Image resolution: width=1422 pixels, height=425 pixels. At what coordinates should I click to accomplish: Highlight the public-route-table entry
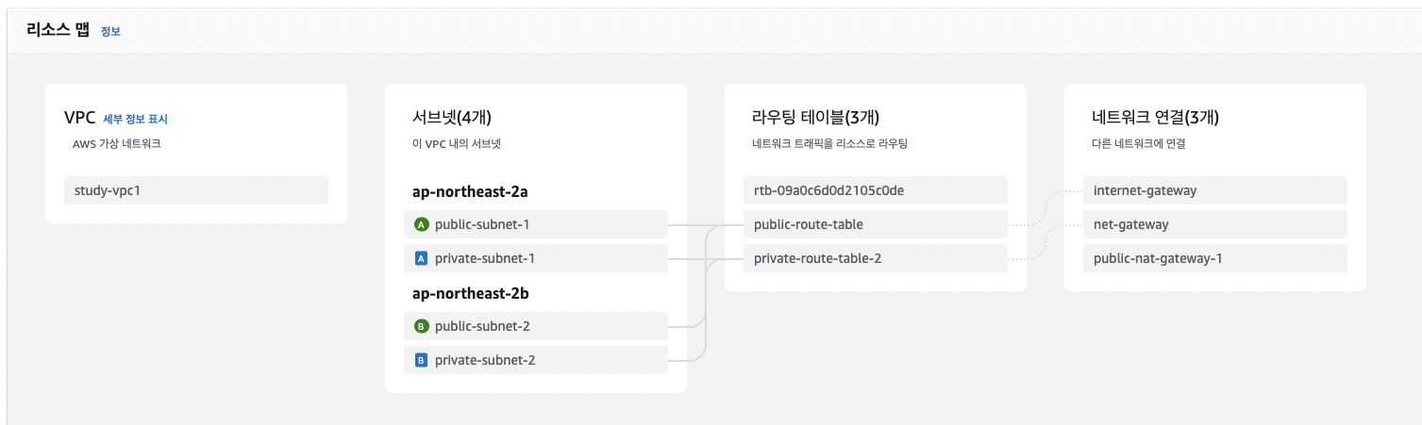(x=809, y=224)
